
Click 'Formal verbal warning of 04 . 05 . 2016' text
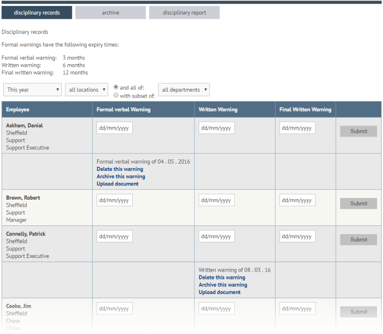tap(143, 162)
